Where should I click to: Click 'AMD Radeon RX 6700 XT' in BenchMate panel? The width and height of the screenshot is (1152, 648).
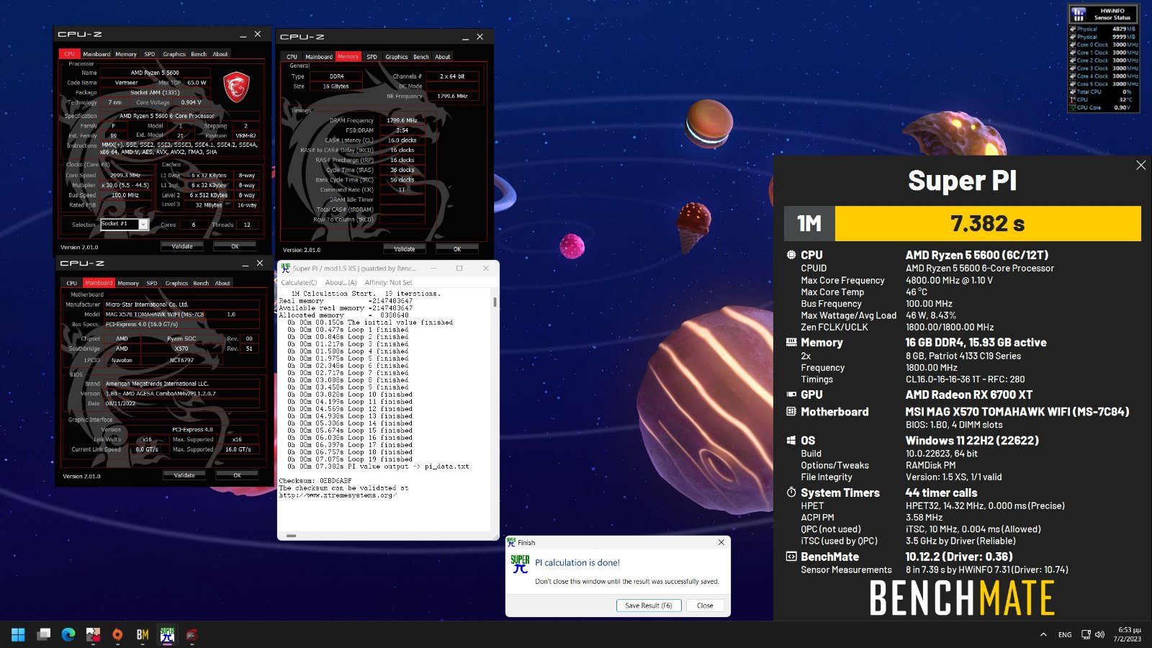point(968,395)
